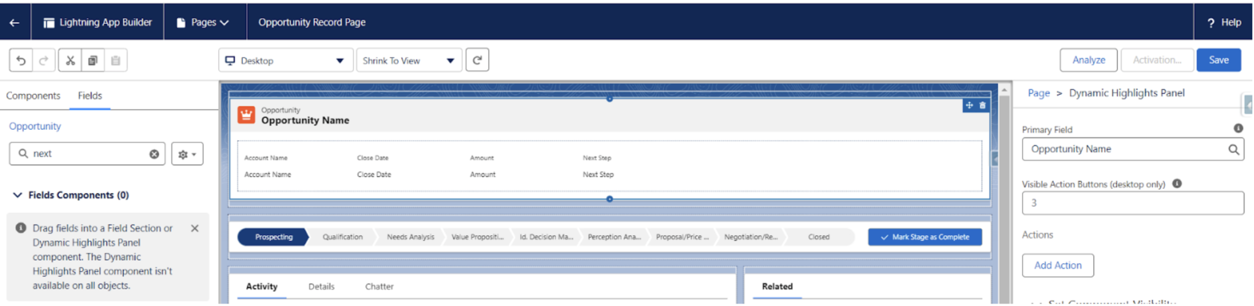Open the Pages dropdown menu
This screenshot has width=1254, height=306.
[x=205, y=23]
